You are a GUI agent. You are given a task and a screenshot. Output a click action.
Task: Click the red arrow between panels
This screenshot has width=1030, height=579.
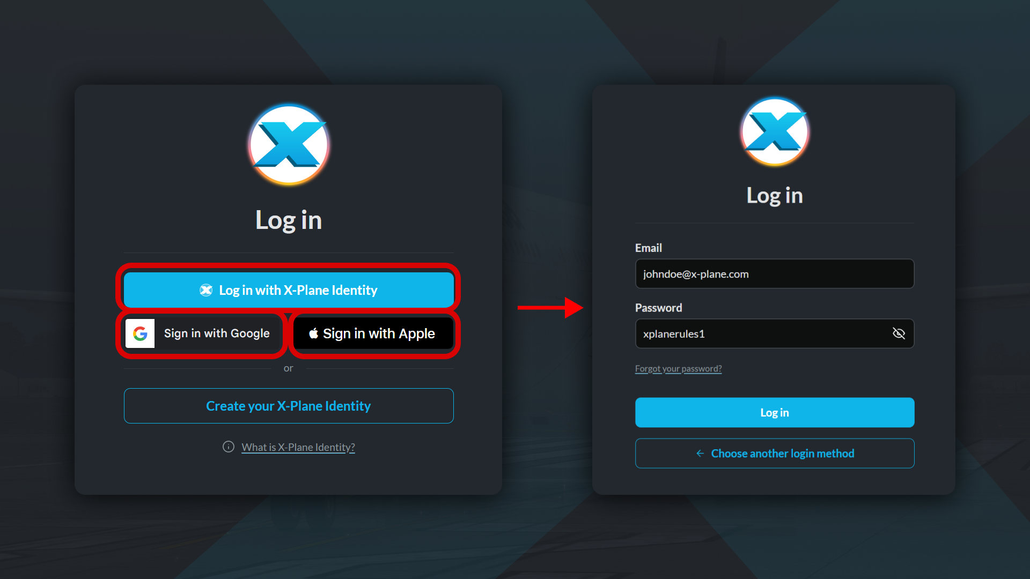coord(550,308)
